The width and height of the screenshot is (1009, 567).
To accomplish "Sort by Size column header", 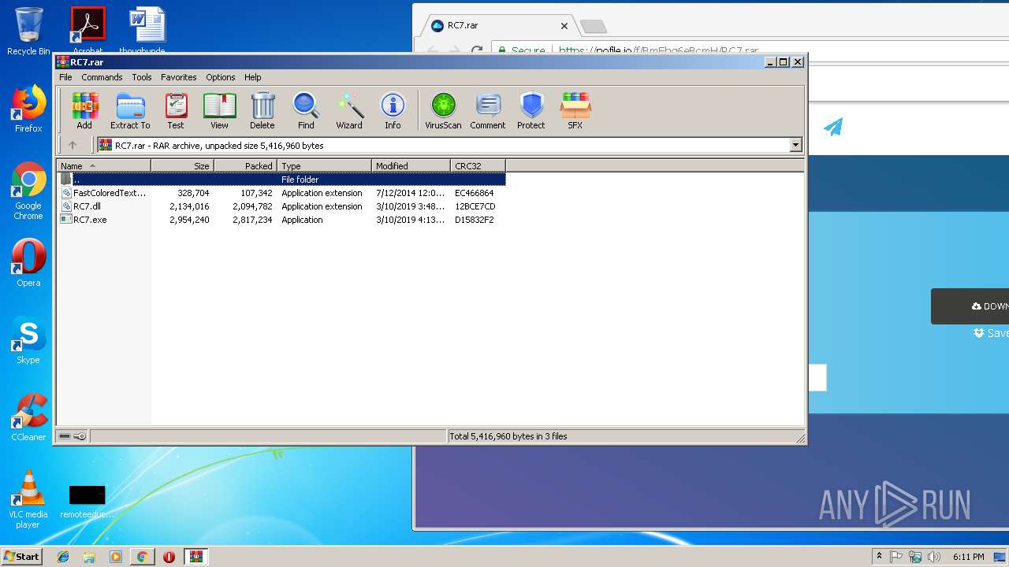I will pos(182,166).
